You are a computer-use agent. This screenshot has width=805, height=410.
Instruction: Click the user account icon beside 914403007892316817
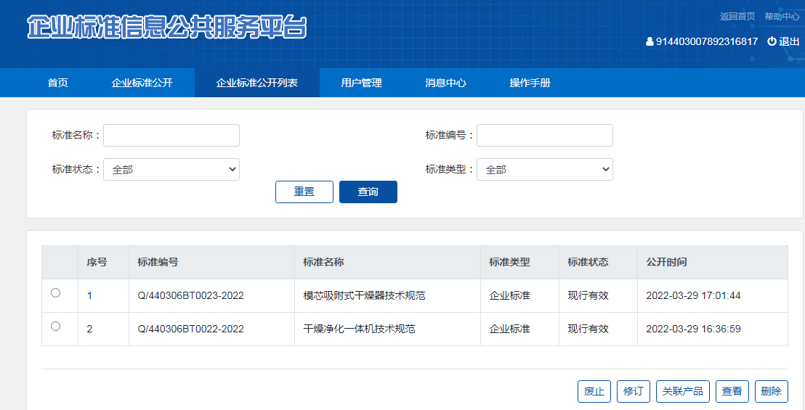coord(650,42)
